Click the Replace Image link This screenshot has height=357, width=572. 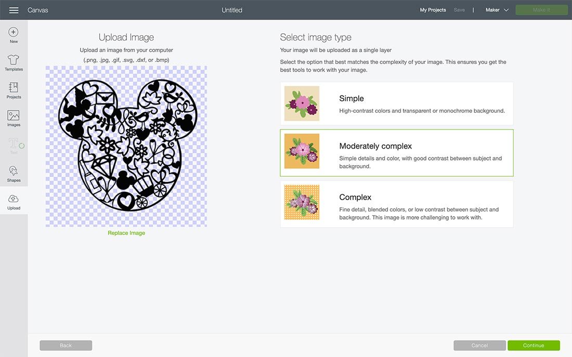pos(126,233)
